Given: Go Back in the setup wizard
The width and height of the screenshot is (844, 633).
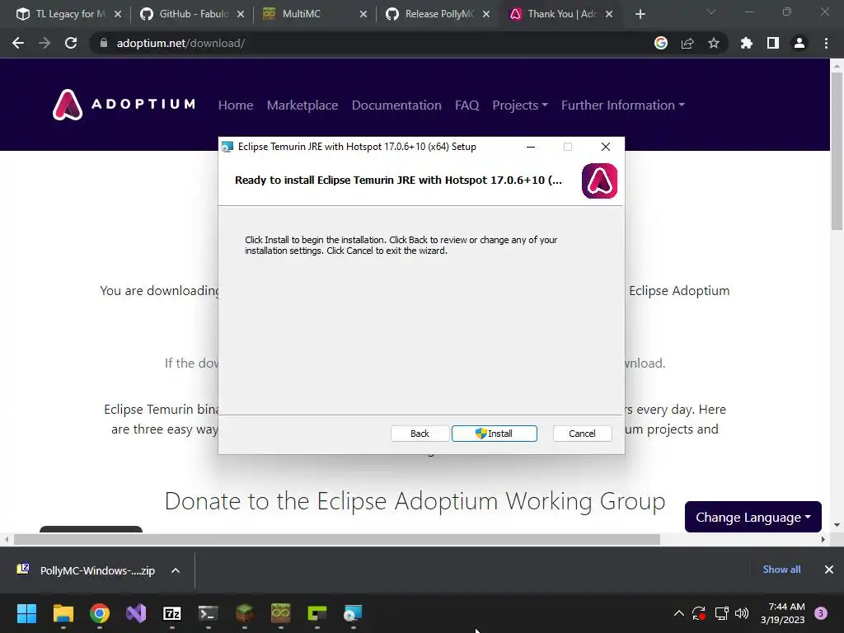Looking at the screenshot, I should coord(420,434).
